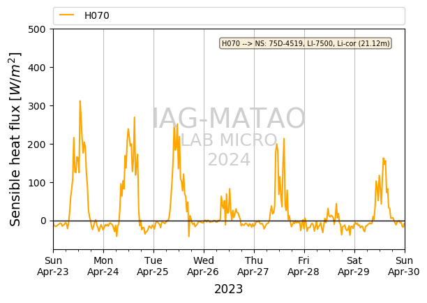The width and height of the screenshot is (427, 303).
Task: Click the y-axis value 500
Action: tap(37, 29)
